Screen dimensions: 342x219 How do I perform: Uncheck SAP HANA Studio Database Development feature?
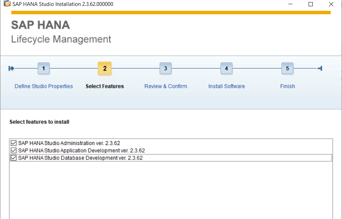(13, 157)
